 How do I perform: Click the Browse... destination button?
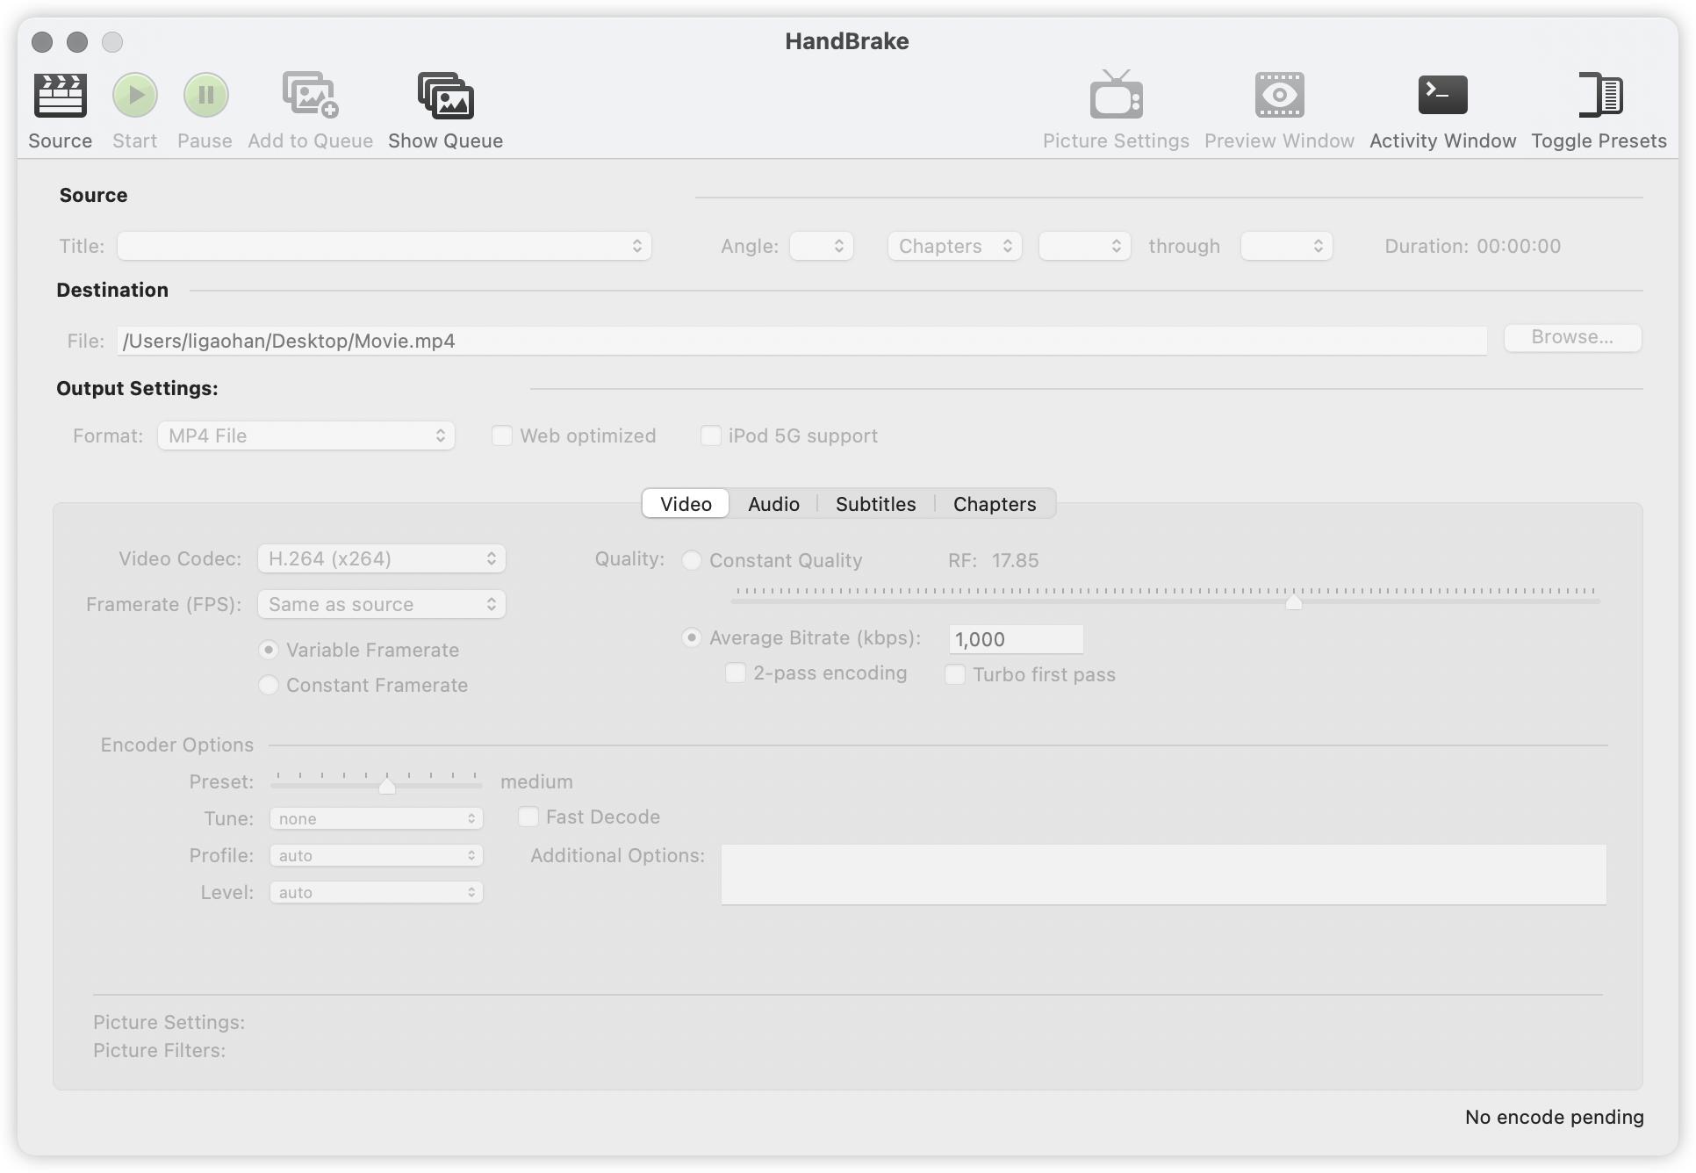pyautogui.click(x=1571, y=338)
